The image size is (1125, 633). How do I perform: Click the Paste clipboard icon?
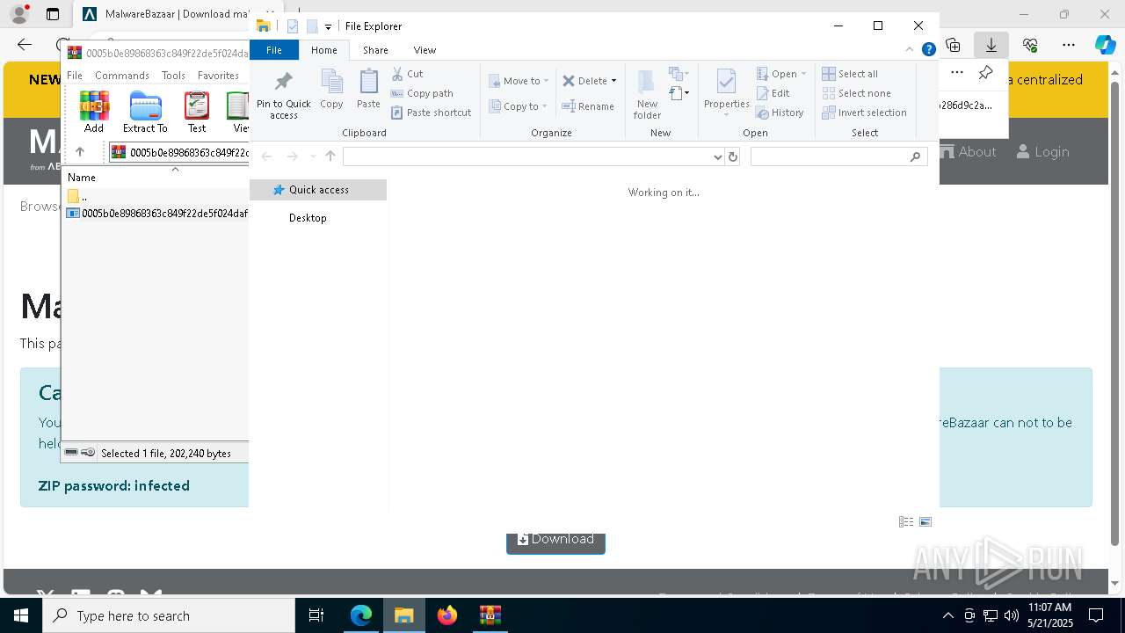pyautogui.click(x=368, y=90)
